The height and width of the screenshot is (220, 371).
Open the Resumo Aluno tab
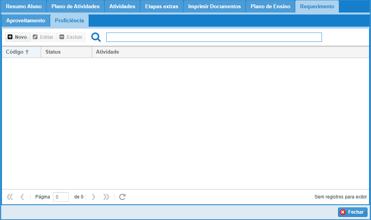24,7
